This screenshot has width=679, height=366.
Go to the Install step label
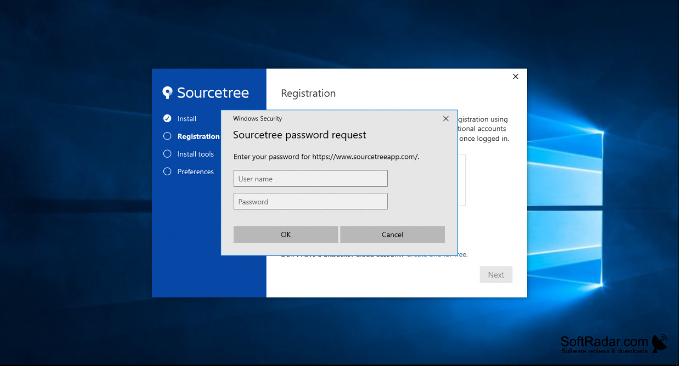(187, 119)
